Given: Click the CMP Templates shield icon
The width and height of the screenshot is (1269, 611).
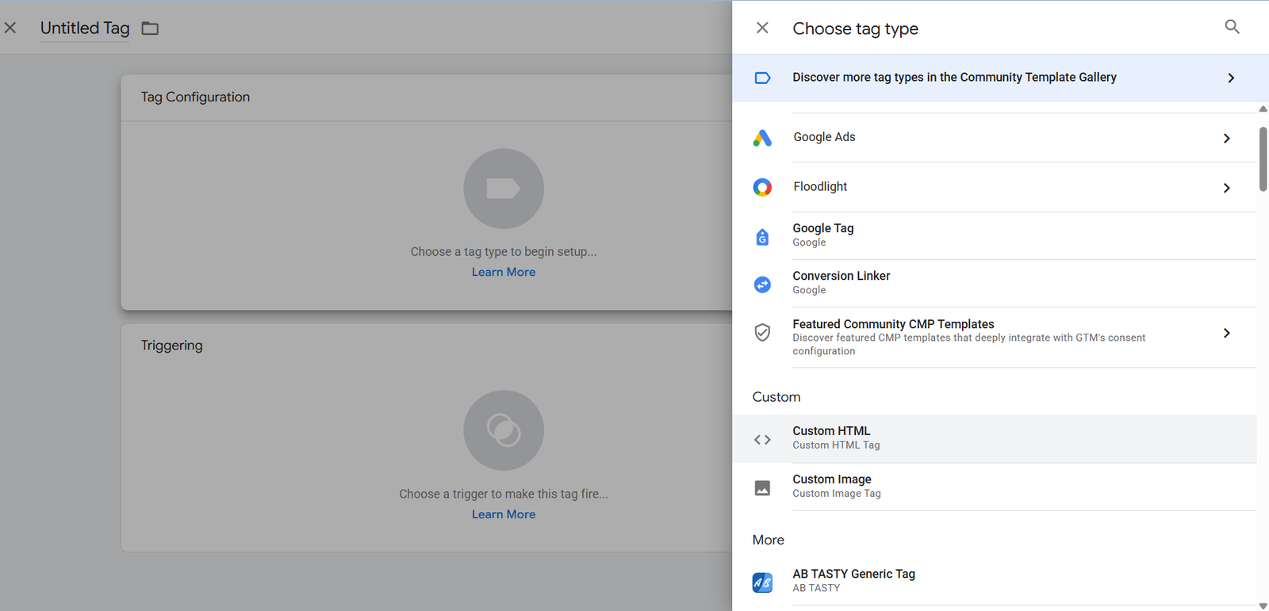Looking at the screenshot, I should (762, 332).
